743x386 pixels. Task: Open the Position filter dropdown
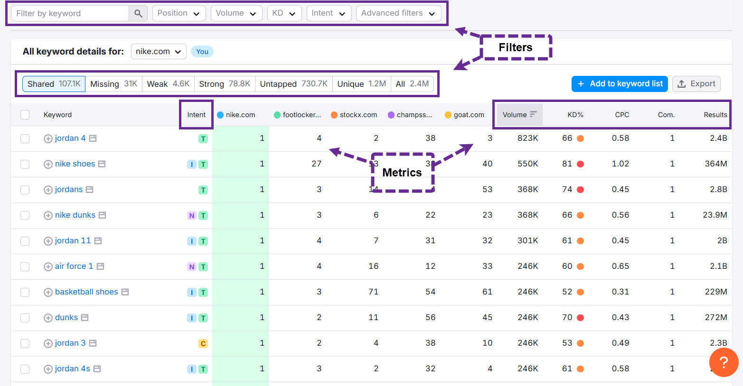(x=179, y=13)
